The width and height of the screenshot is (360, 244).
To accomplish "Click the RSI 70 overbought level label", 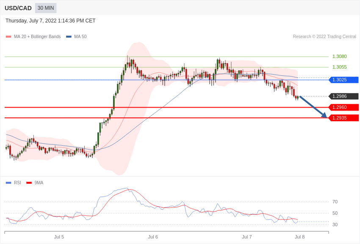I will point(335,202).
